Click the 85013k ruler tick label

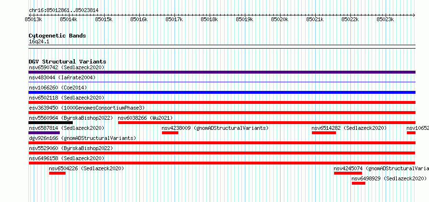(x=33, y=19)
